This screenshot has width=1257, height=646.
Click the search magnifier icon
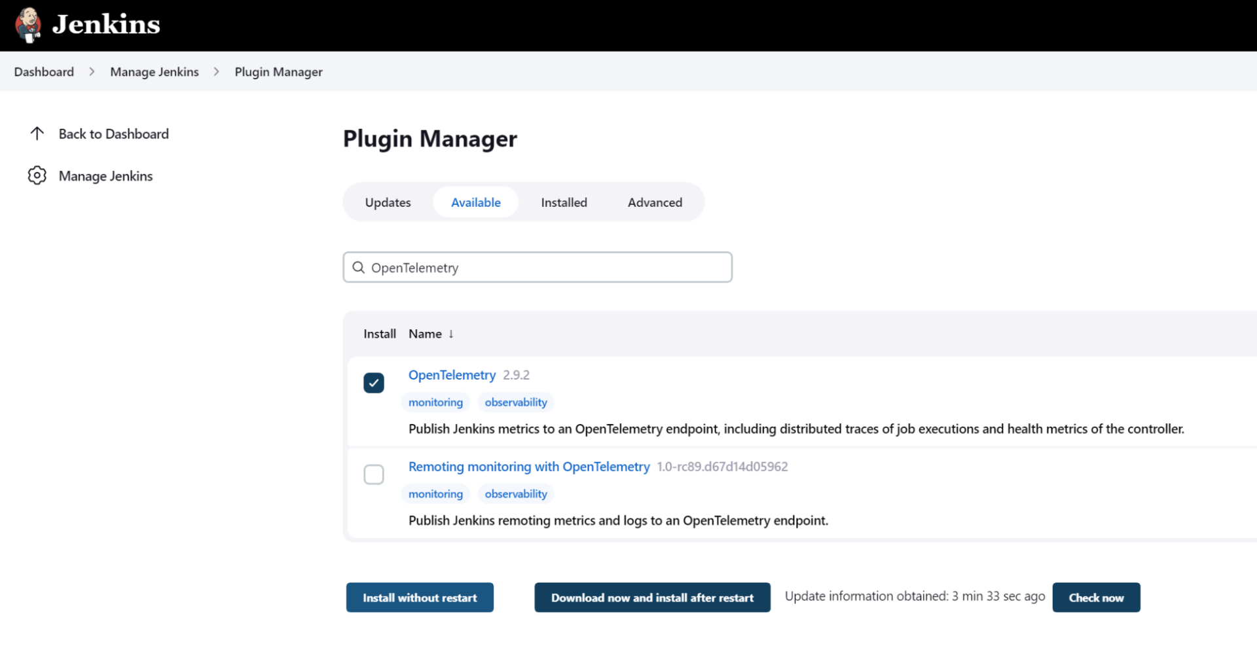[358, 267]
